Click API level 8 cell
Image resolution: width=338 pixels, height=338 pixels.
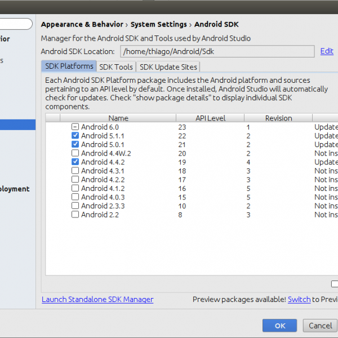pos(180,215)
